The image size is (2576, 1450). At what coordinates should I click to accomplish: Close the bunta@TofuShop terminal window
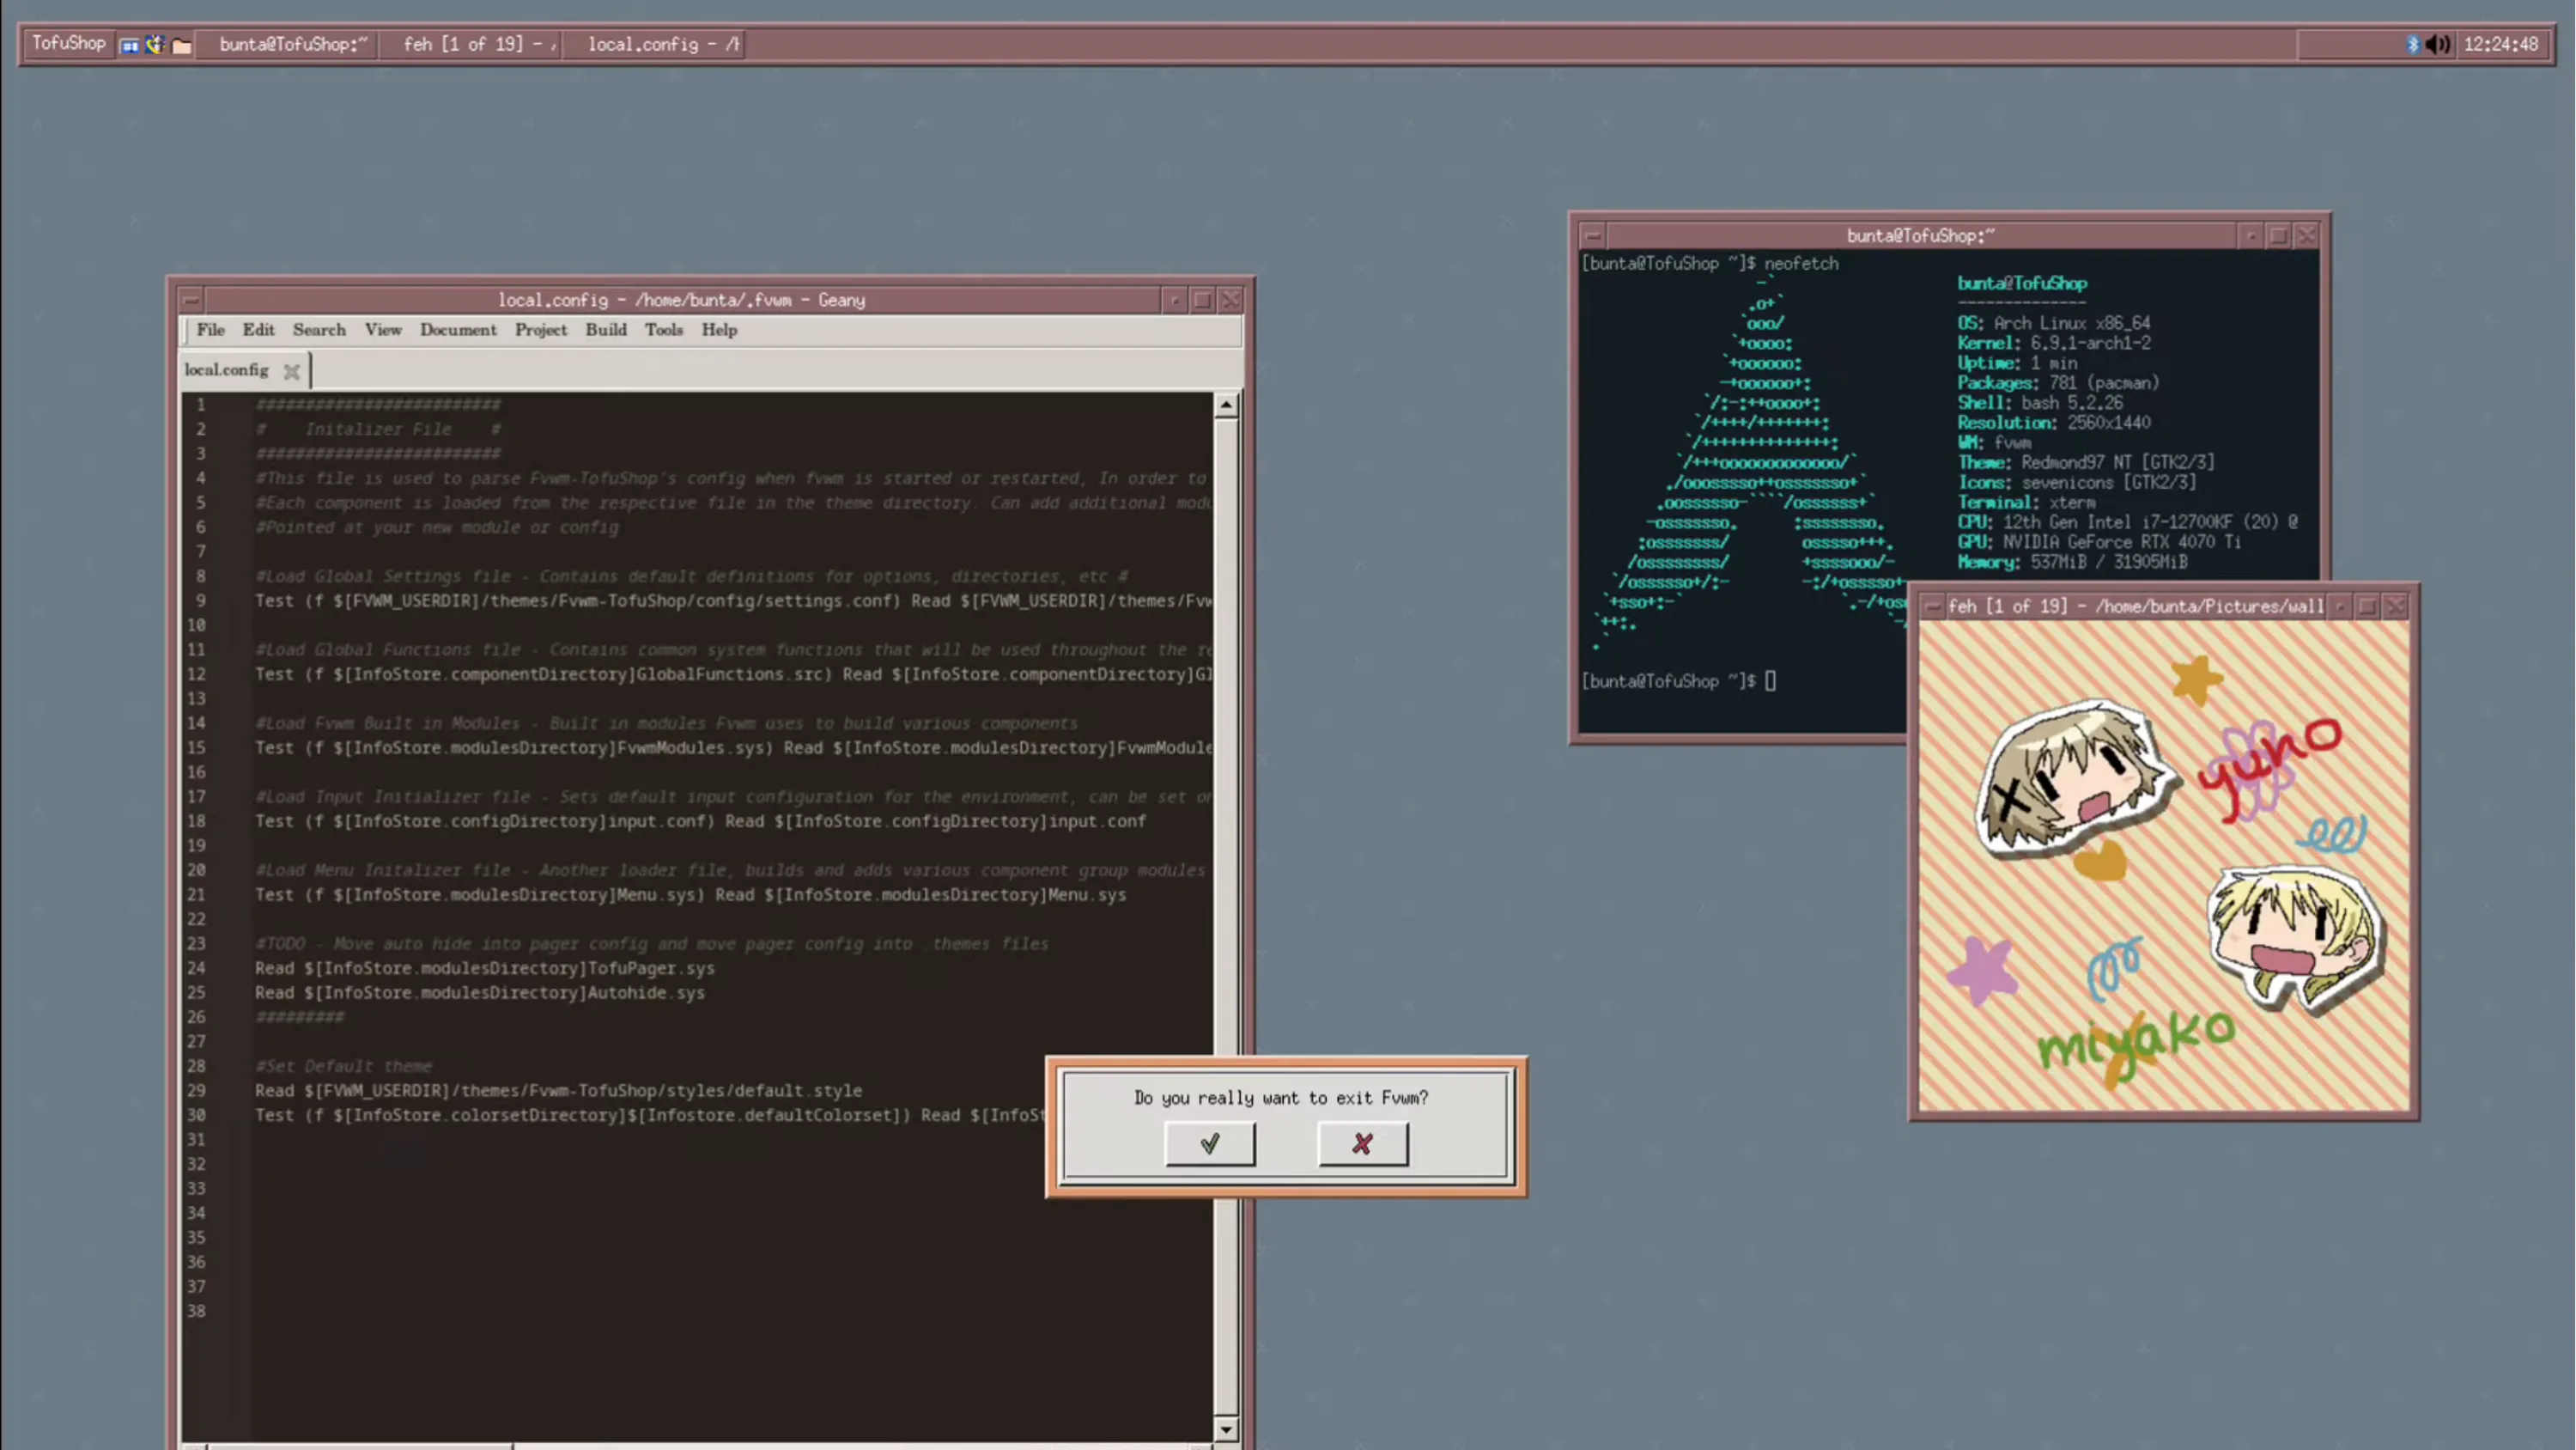pyautogui.click(x=2306, y=236)
